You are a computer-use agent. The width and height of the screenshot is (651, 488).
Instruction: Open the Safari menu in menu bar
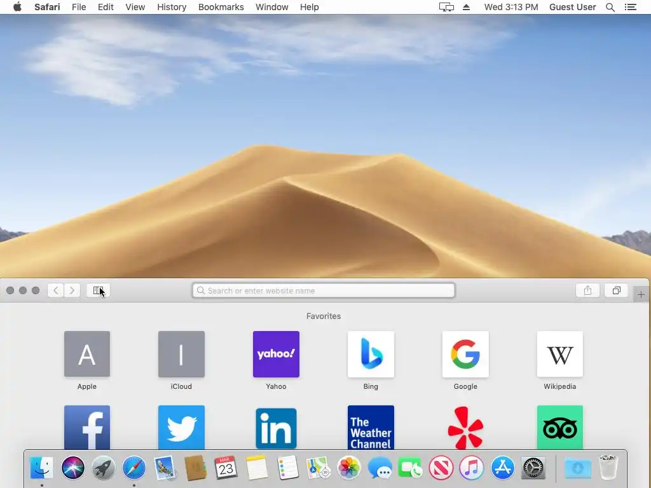click(x=47, y=7)
